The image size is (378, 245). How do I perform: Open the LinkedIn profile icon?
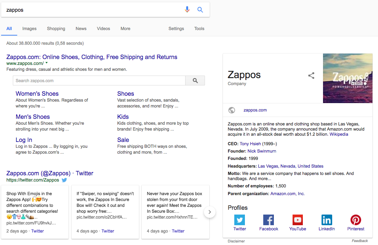(x=327, y=220)
